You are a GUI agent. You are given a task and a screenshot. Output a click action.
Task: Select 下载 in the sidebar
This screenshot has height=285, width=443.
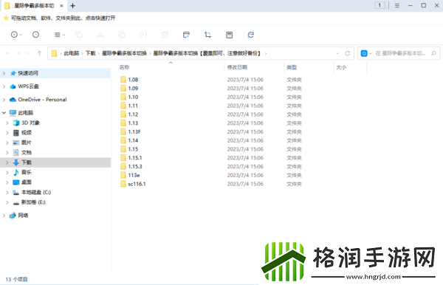(27, 162)
